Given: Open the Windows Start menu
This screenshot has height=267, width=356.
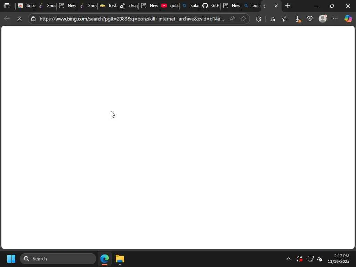Looking at the screenshot, I should [x=11, y=259].
